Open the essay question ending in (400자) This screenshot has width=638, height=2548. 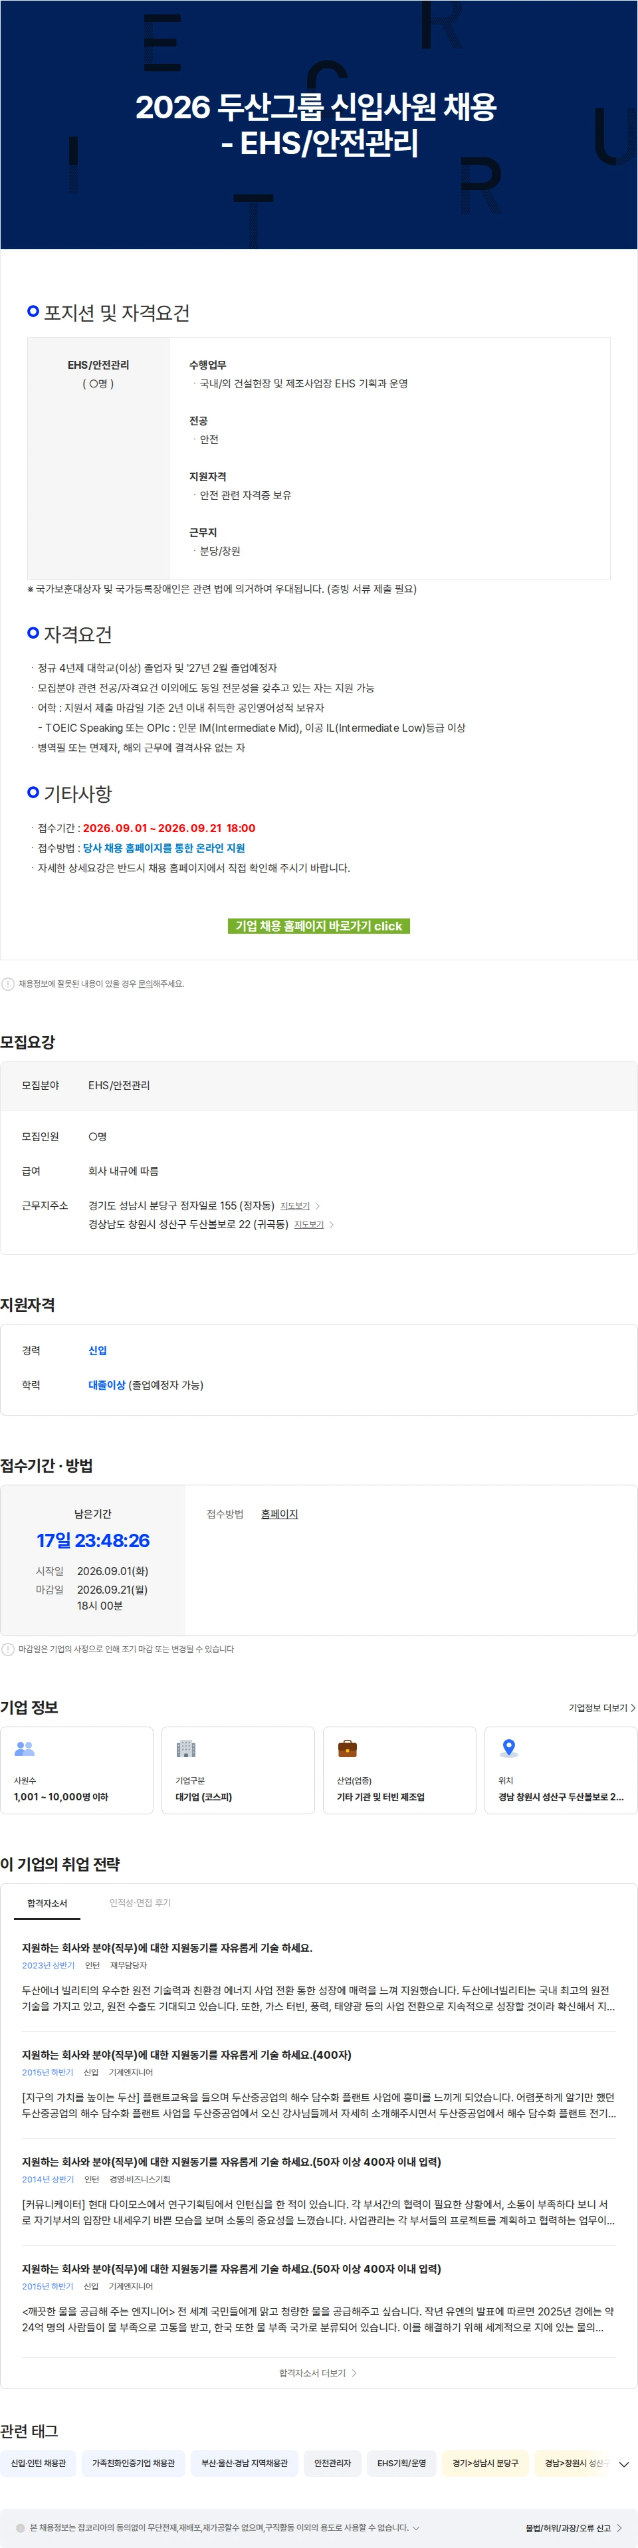click(318, 2084)
